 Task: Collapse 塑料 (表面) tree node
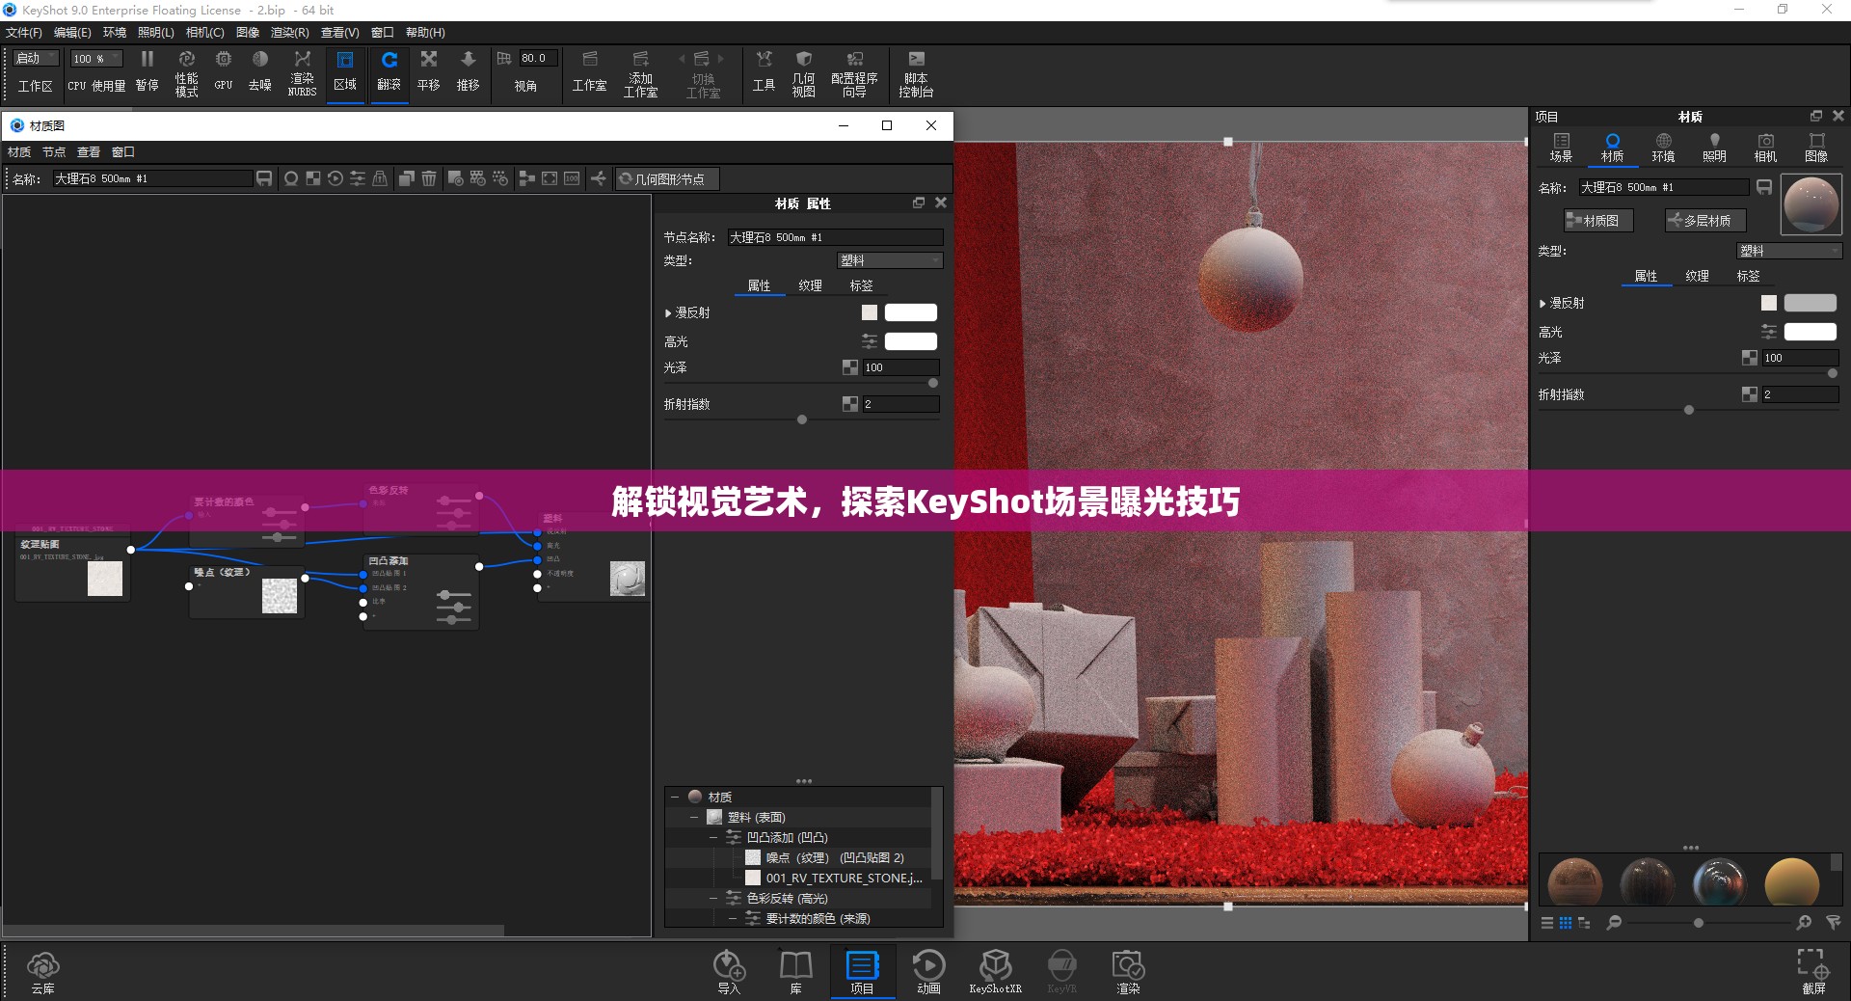(x=694, y=818)
